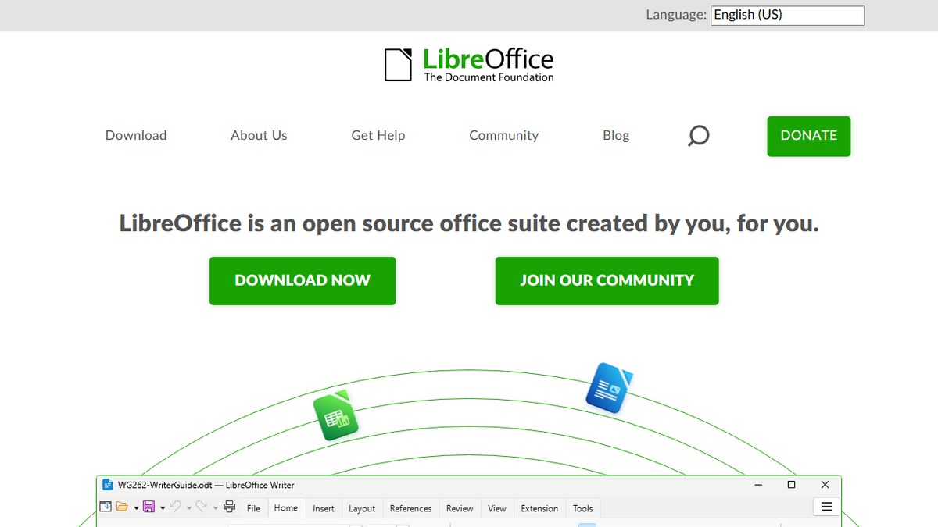The height and width of the screenshot is (527, 938).
Task: Expand the Undo history dropdown arrow
Action: coord(189,508)
